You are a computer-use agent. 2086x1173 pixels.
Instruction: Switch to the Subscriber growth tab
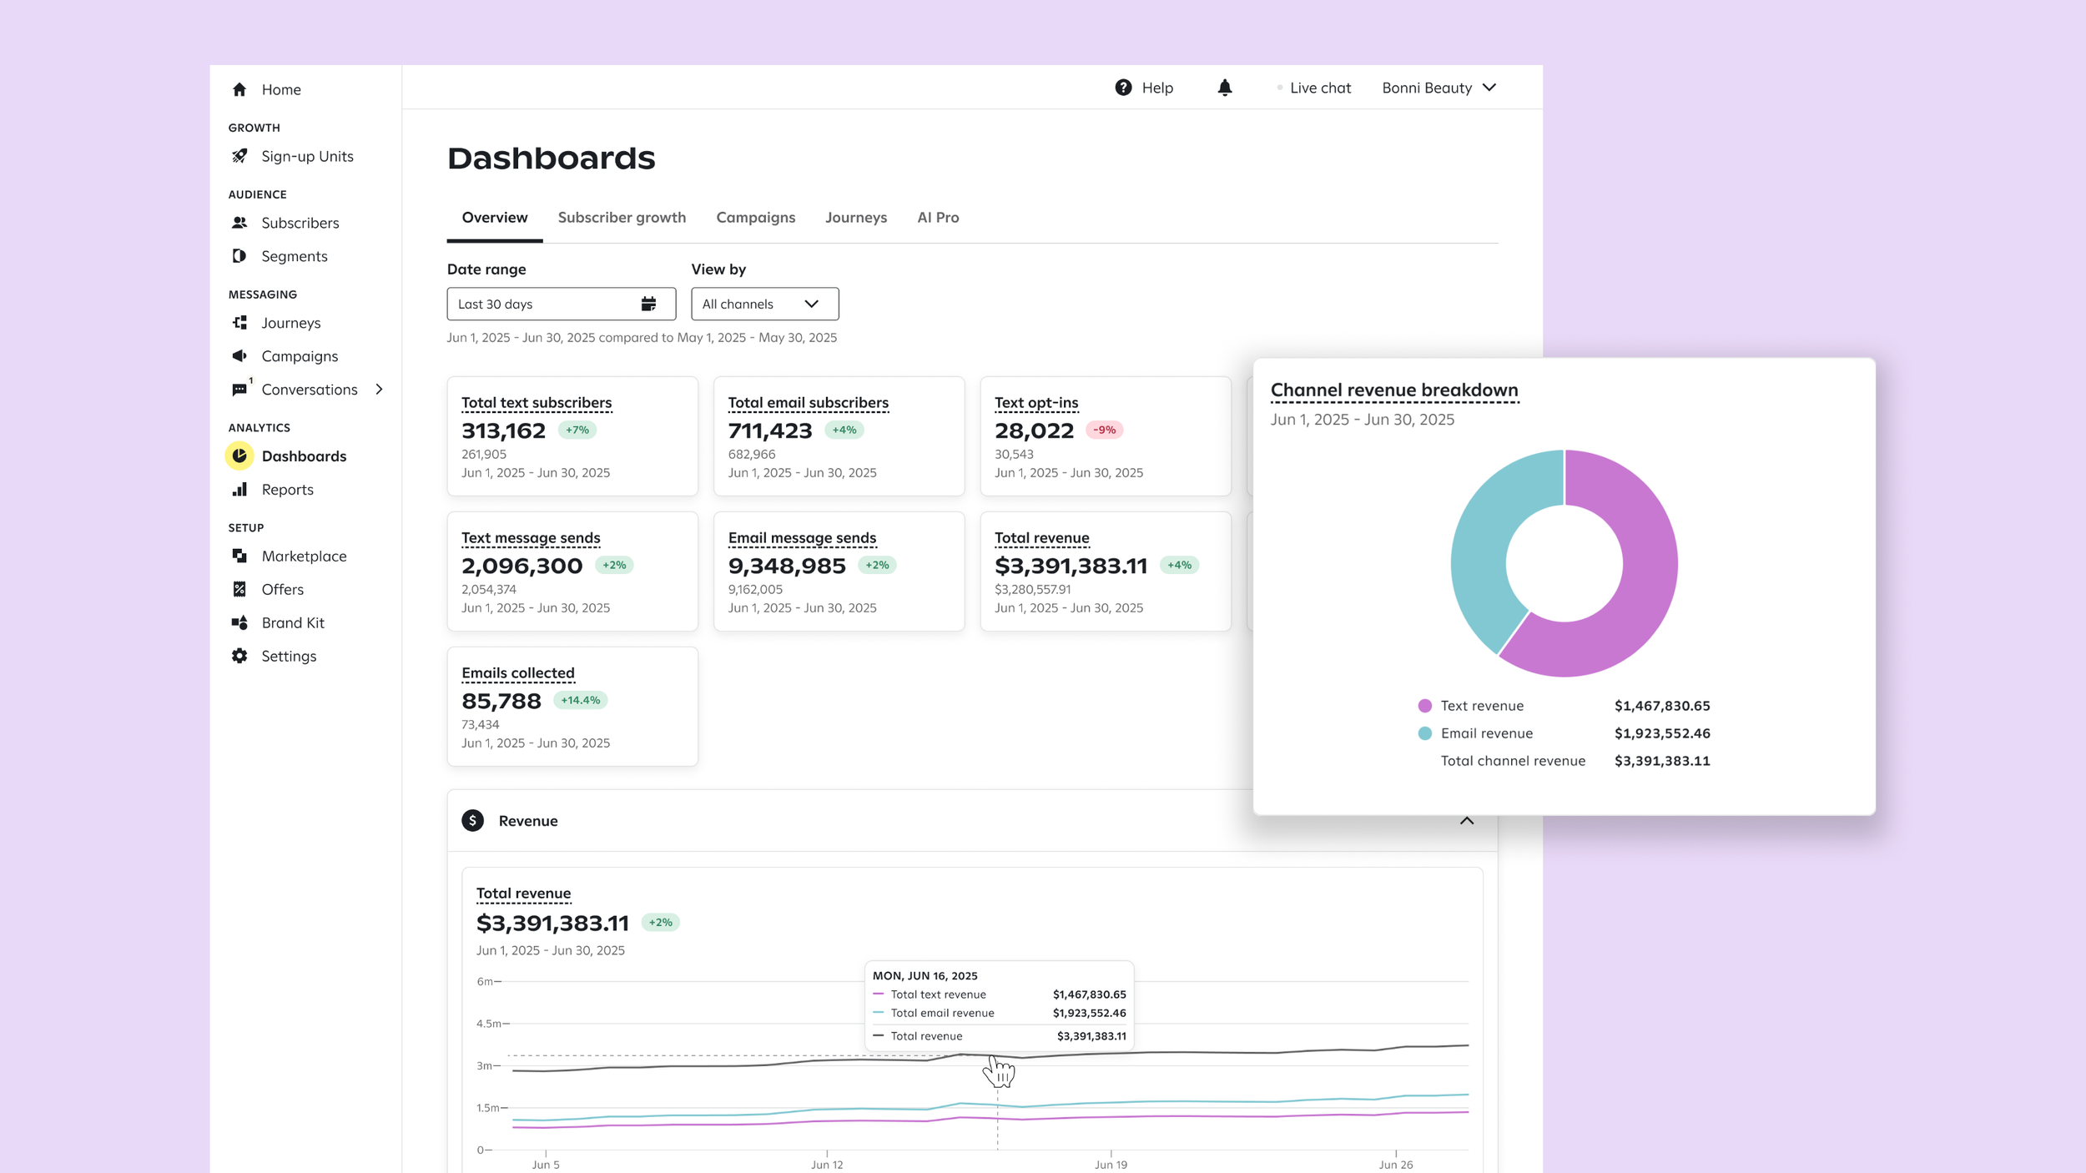(x=622, y=218)
